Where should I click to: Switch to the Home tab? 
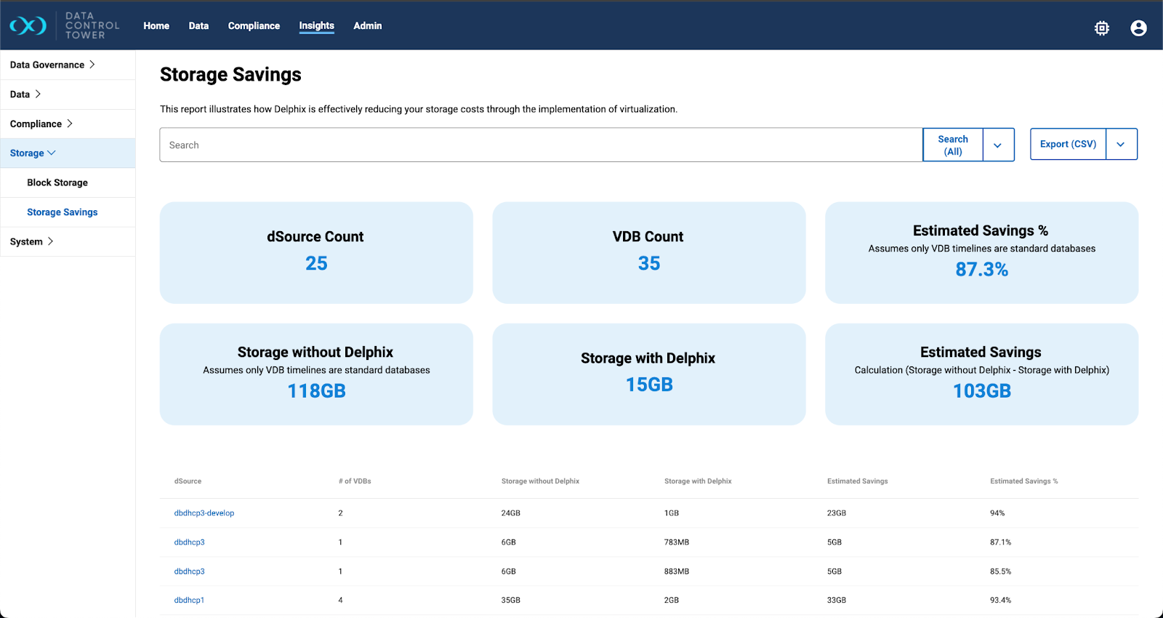point(156,25)
